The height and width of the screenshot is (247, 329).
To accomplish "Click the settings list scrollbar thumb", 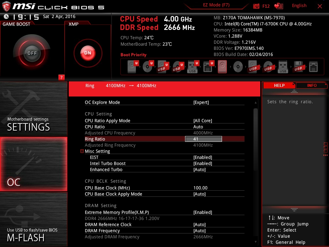I will point(255,140).
